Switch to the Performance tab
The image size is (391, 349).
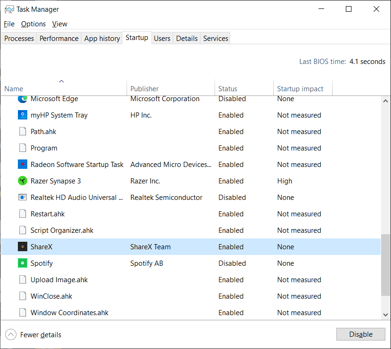tap(59, 39)
